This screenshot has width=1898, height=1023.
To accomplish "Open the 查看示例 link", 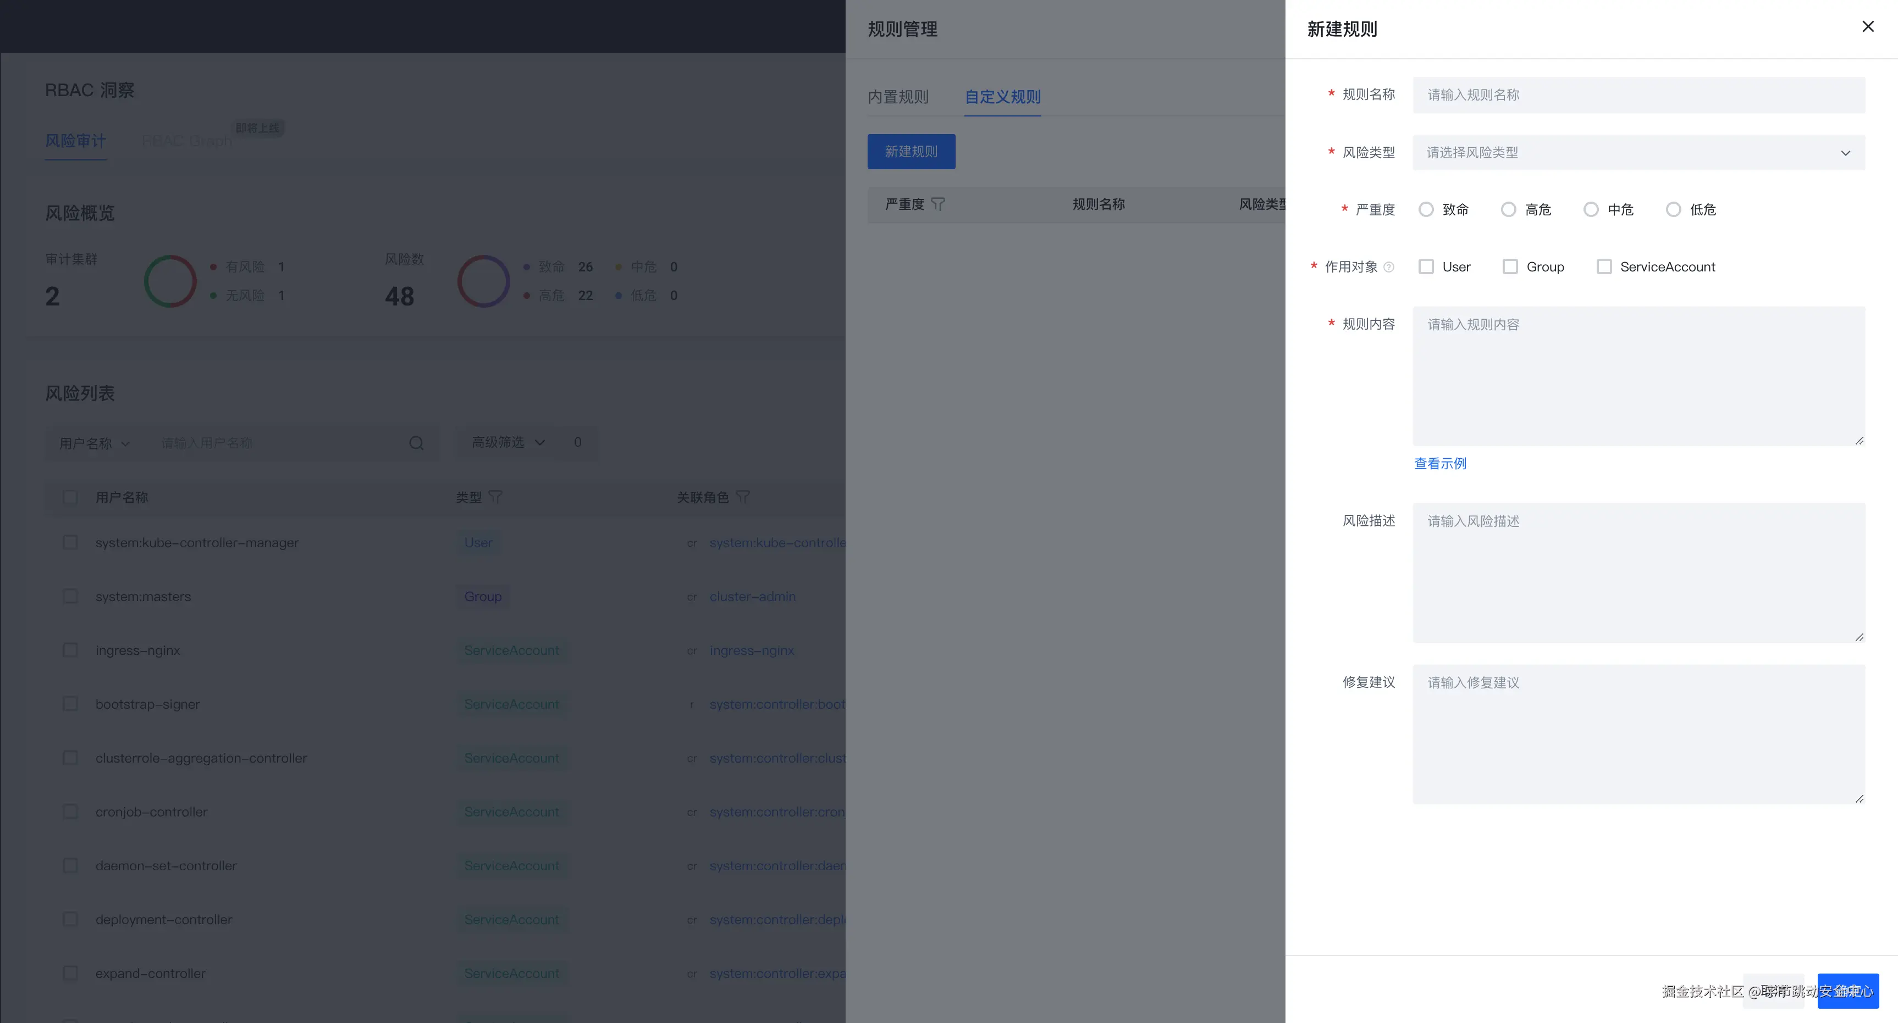I will [x=1439, y=464].
